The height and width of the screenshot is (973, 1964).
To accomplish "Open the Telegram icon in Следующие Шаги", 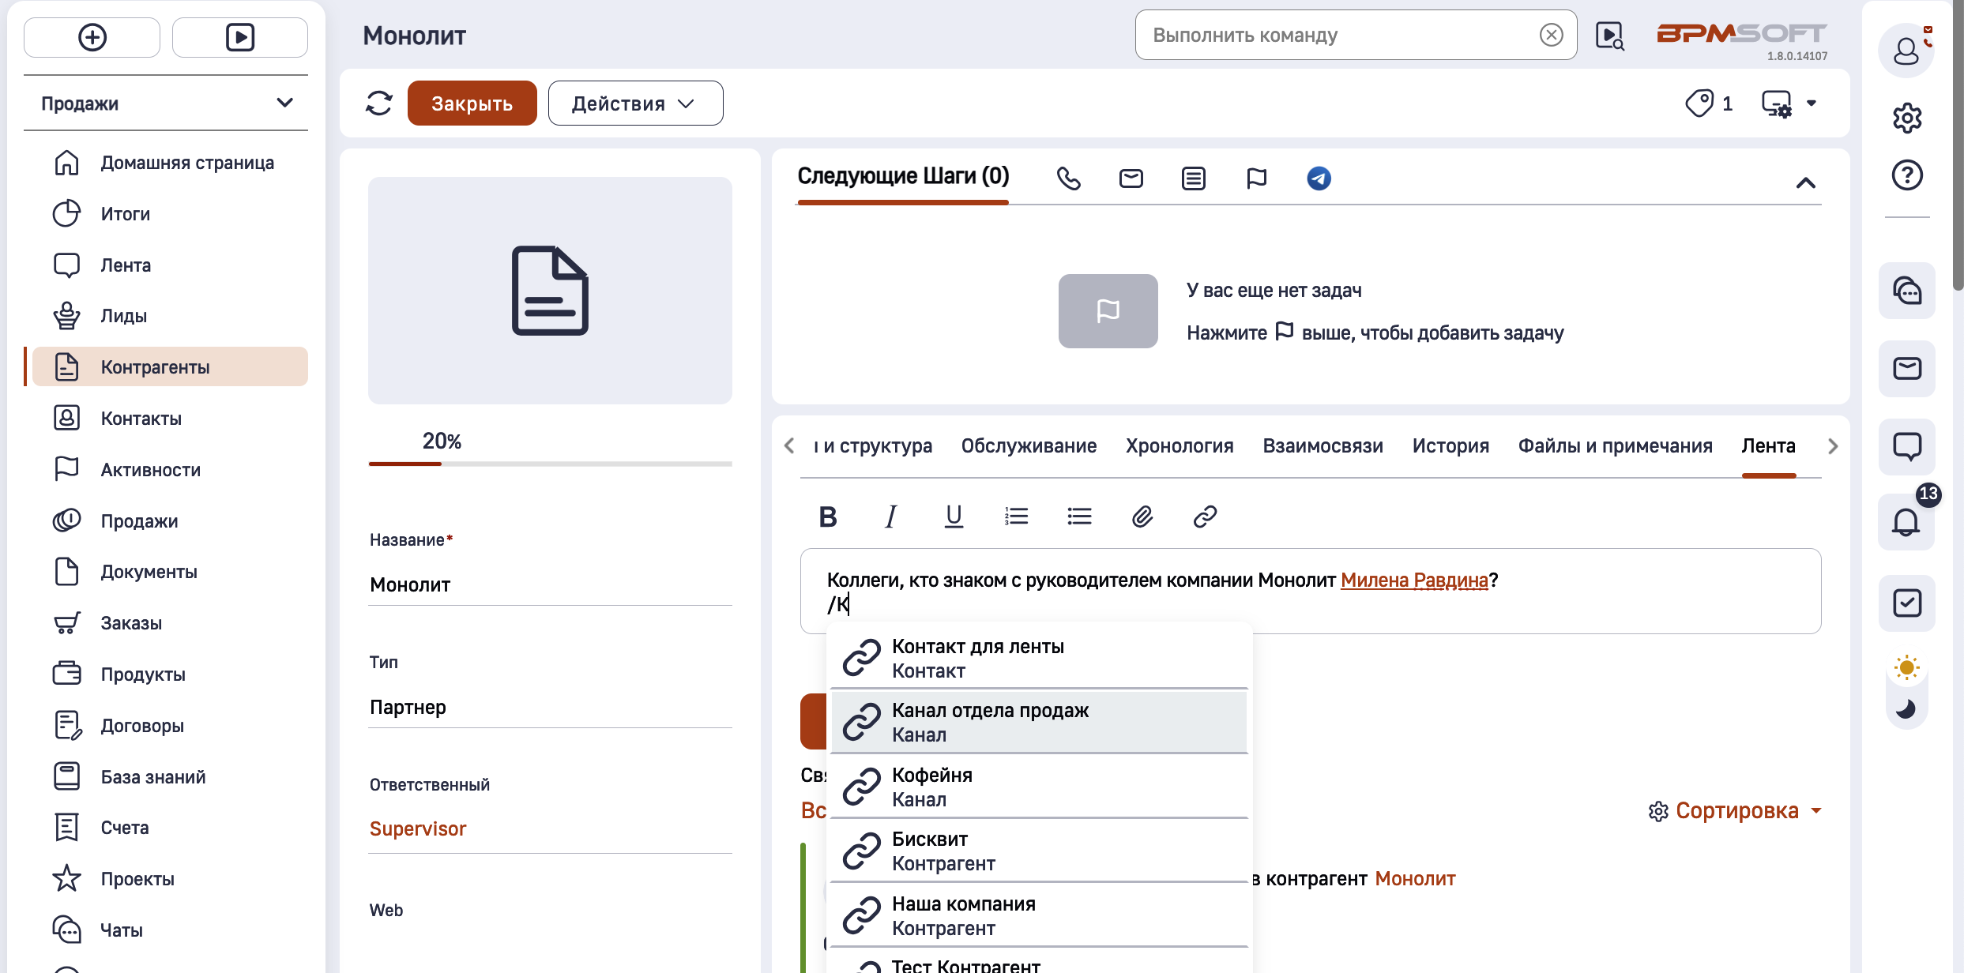I will coord(1319,178).
